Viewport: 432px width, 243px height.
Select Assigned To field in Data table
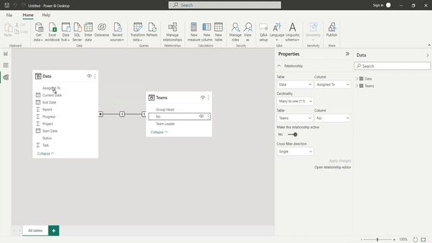pyautogui.click(x=51, y=88)
